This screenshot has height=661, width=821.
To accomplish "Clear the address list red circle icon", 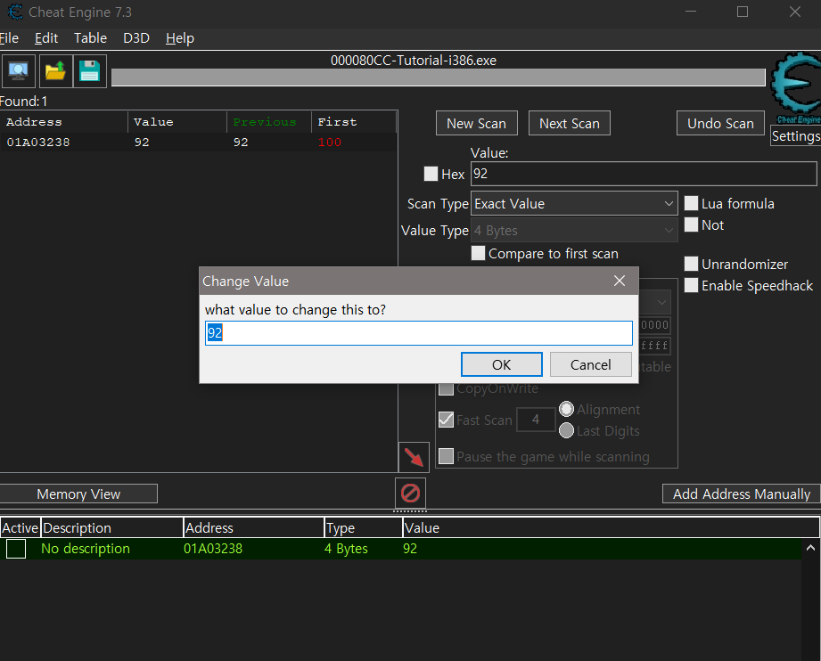I will coord(410,493).
